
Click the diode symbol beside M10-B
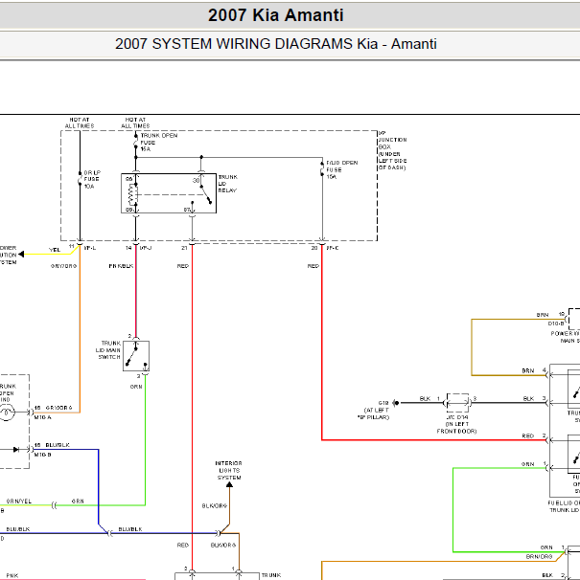[x=16, y=450]
